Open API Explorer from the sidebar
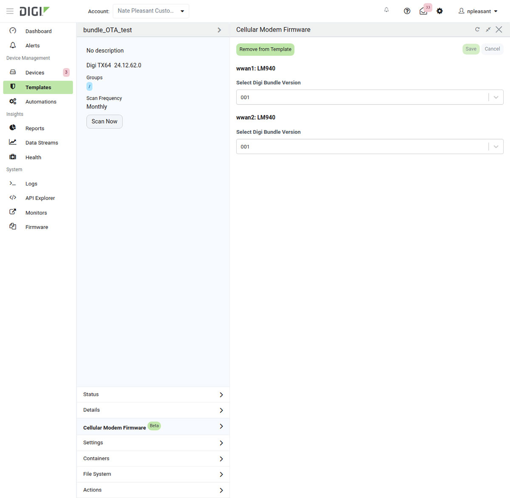The image size is (510, 498). click(40, 198)
